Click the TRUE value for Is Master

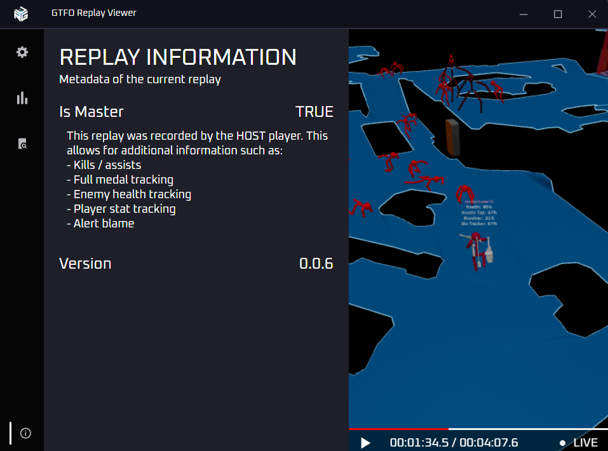(x=314, y=112)
